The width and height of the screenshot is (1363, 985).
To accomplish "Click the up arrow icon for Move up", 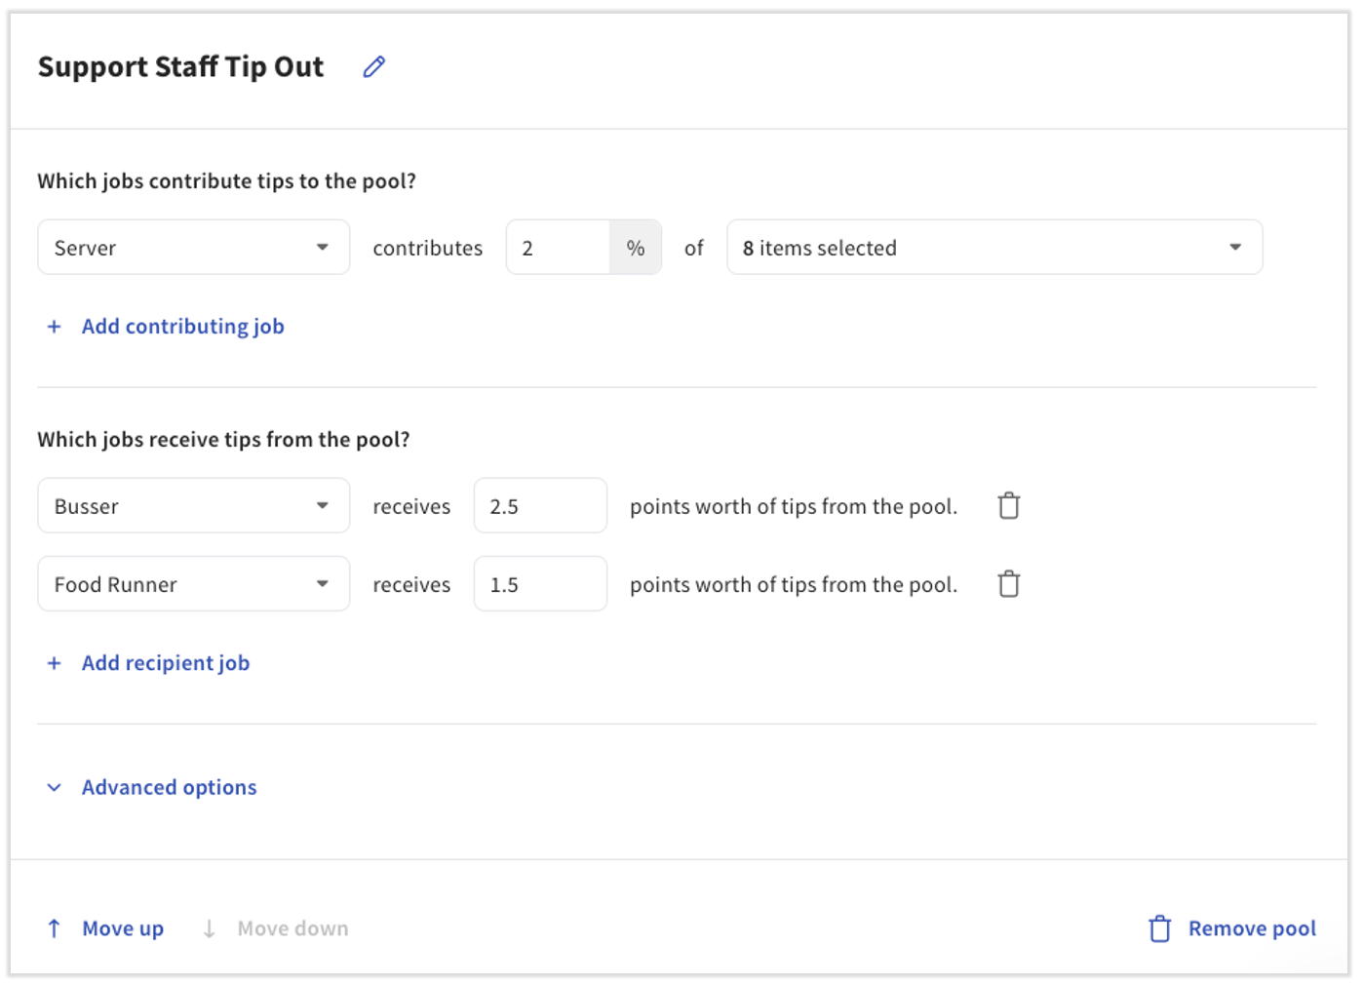I will tap(55, 928).
